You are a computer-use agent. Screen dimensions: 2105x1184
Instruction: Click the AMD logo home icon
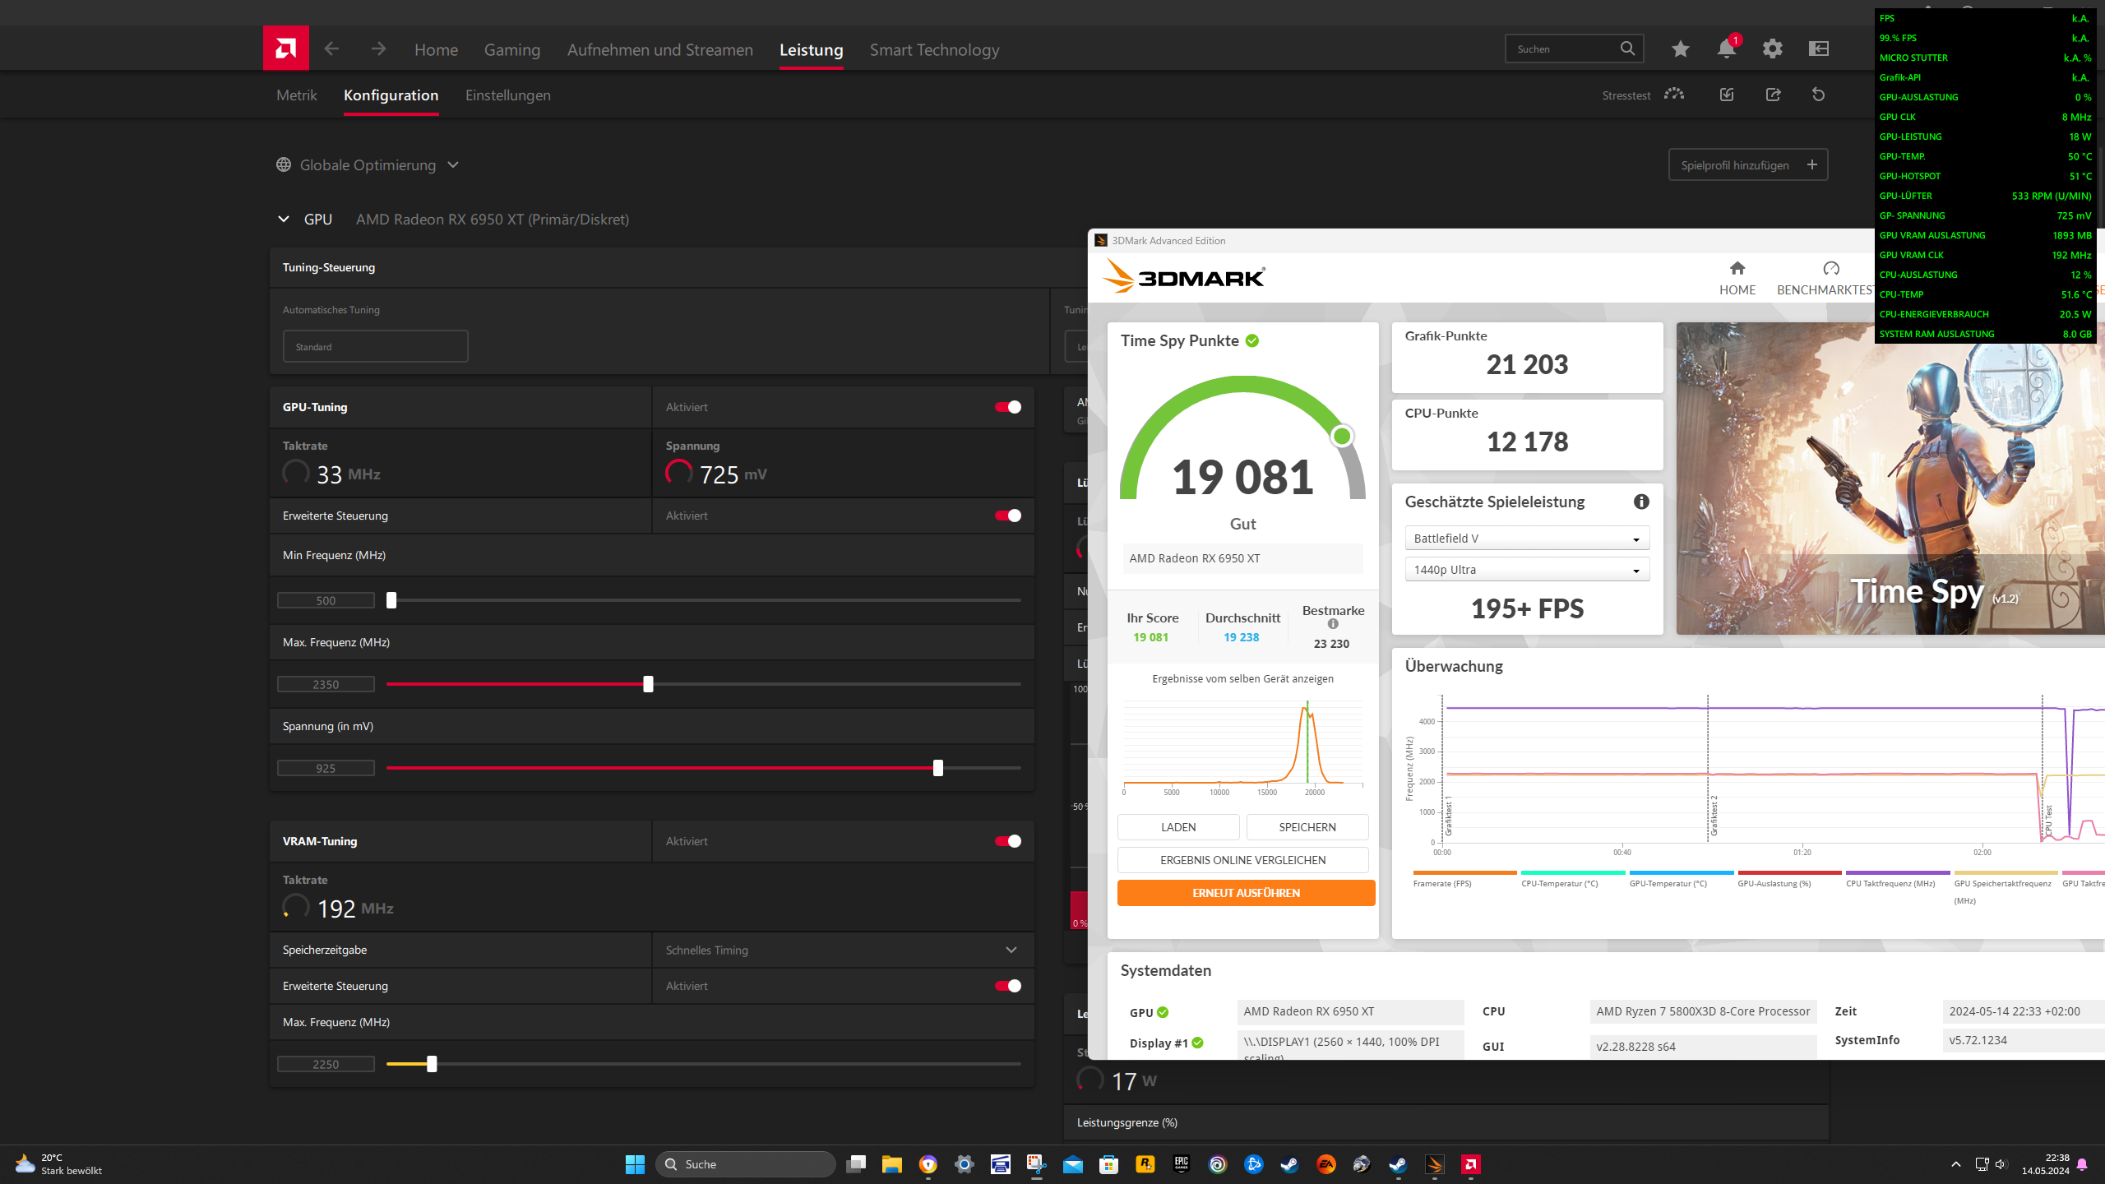285,49
